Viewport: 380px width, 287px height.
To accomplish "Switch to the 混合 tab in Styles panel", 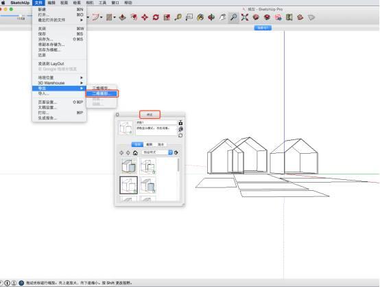I will click(x=161, y=144).
